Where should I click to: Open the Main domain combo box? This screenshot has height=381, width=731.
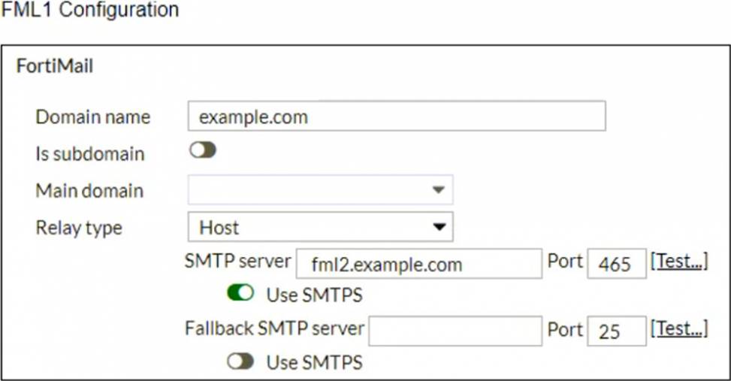pyautogui.click(x=320, y=190)
